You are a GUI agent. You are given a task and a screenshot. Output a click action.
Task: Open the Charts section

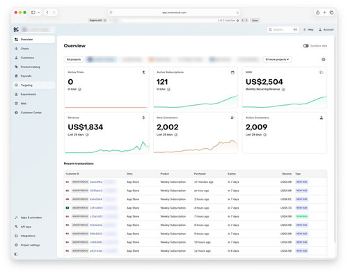click(24, 49)
